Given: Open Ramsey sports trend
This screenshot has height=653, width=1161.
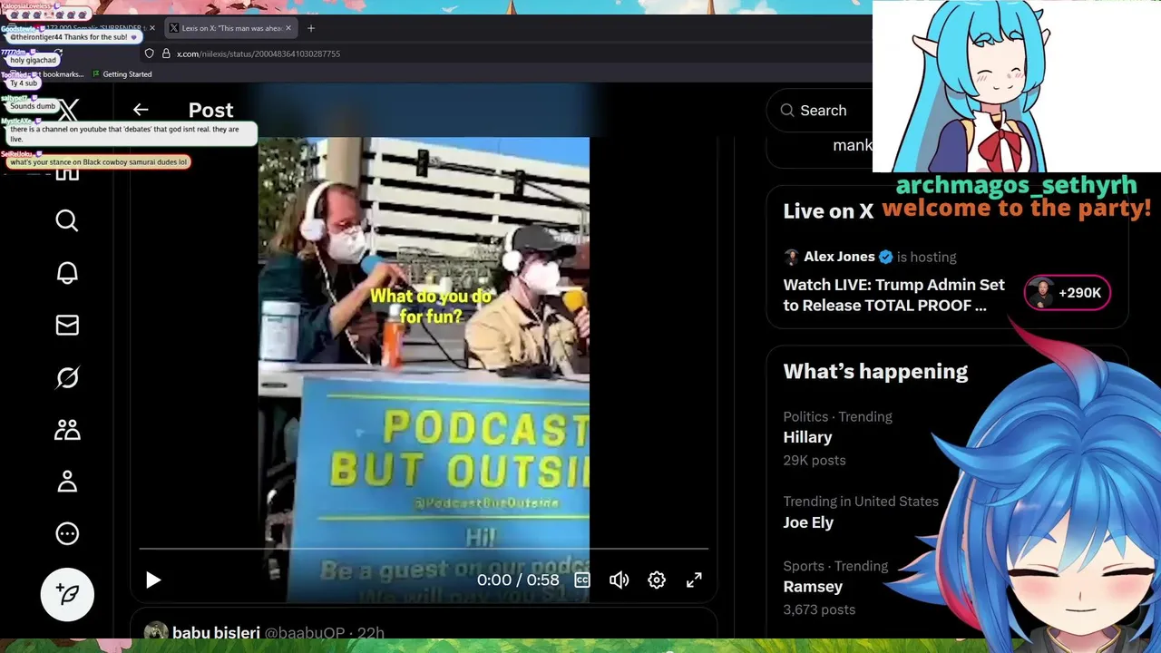Looking at the screenshot, I should pos(813,587).
